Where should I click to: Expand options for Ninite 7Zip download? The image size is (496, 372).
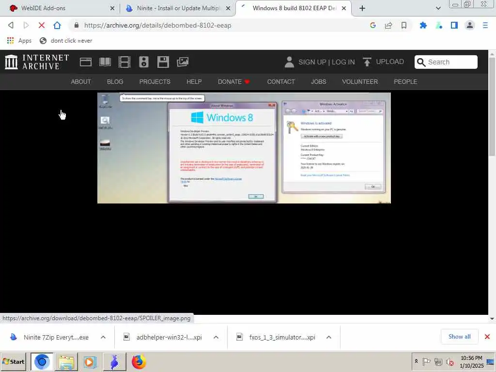point(103,337)
